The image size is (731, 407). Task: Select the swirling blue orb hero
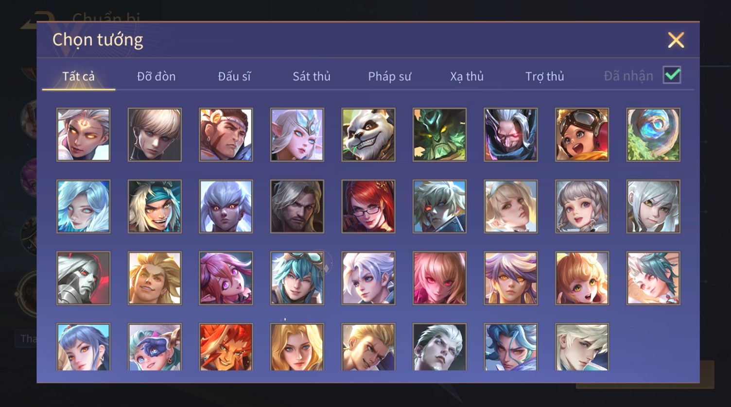click(x=653, y=135)
